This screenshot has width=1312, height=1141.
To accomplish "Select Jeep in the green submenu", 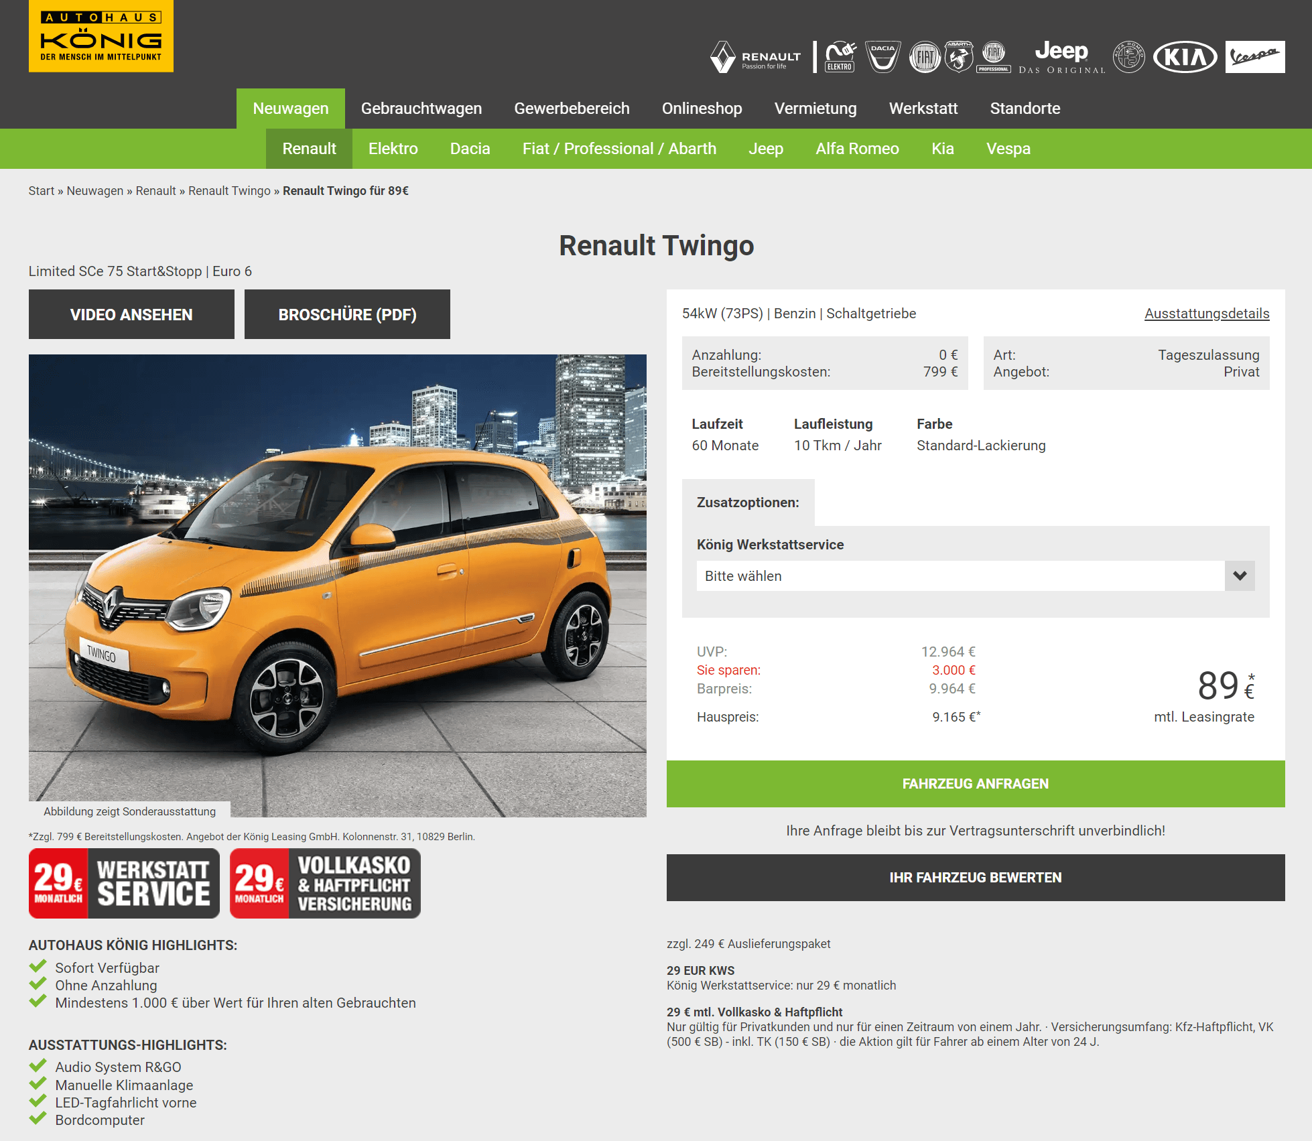I will [x=766, y=149].
